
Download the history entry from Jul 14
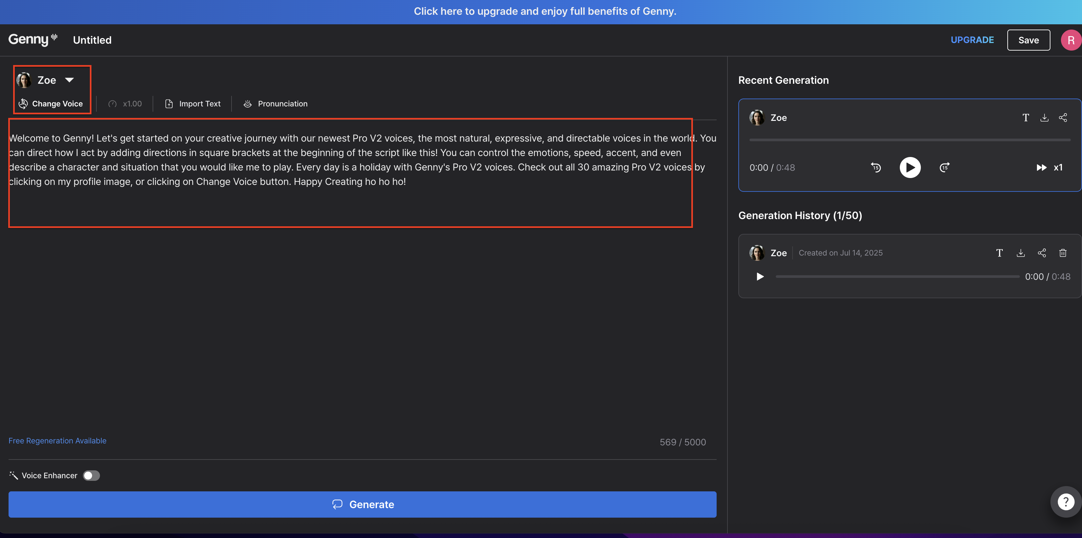tap(1021, 253)
